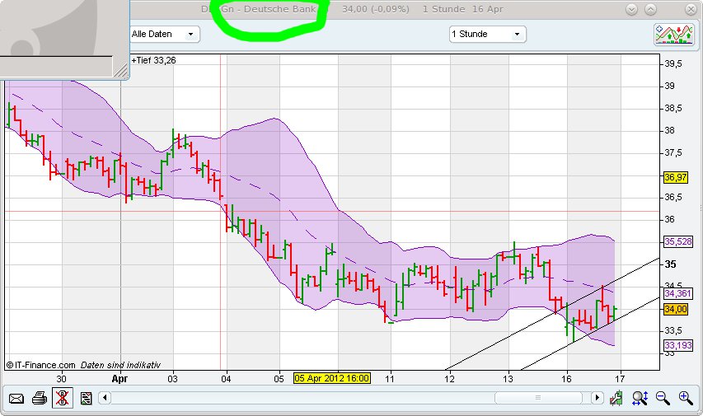Screen dimensions: 703x416
Task: Click the printer icon to print chart
Action: click(40, 398)
